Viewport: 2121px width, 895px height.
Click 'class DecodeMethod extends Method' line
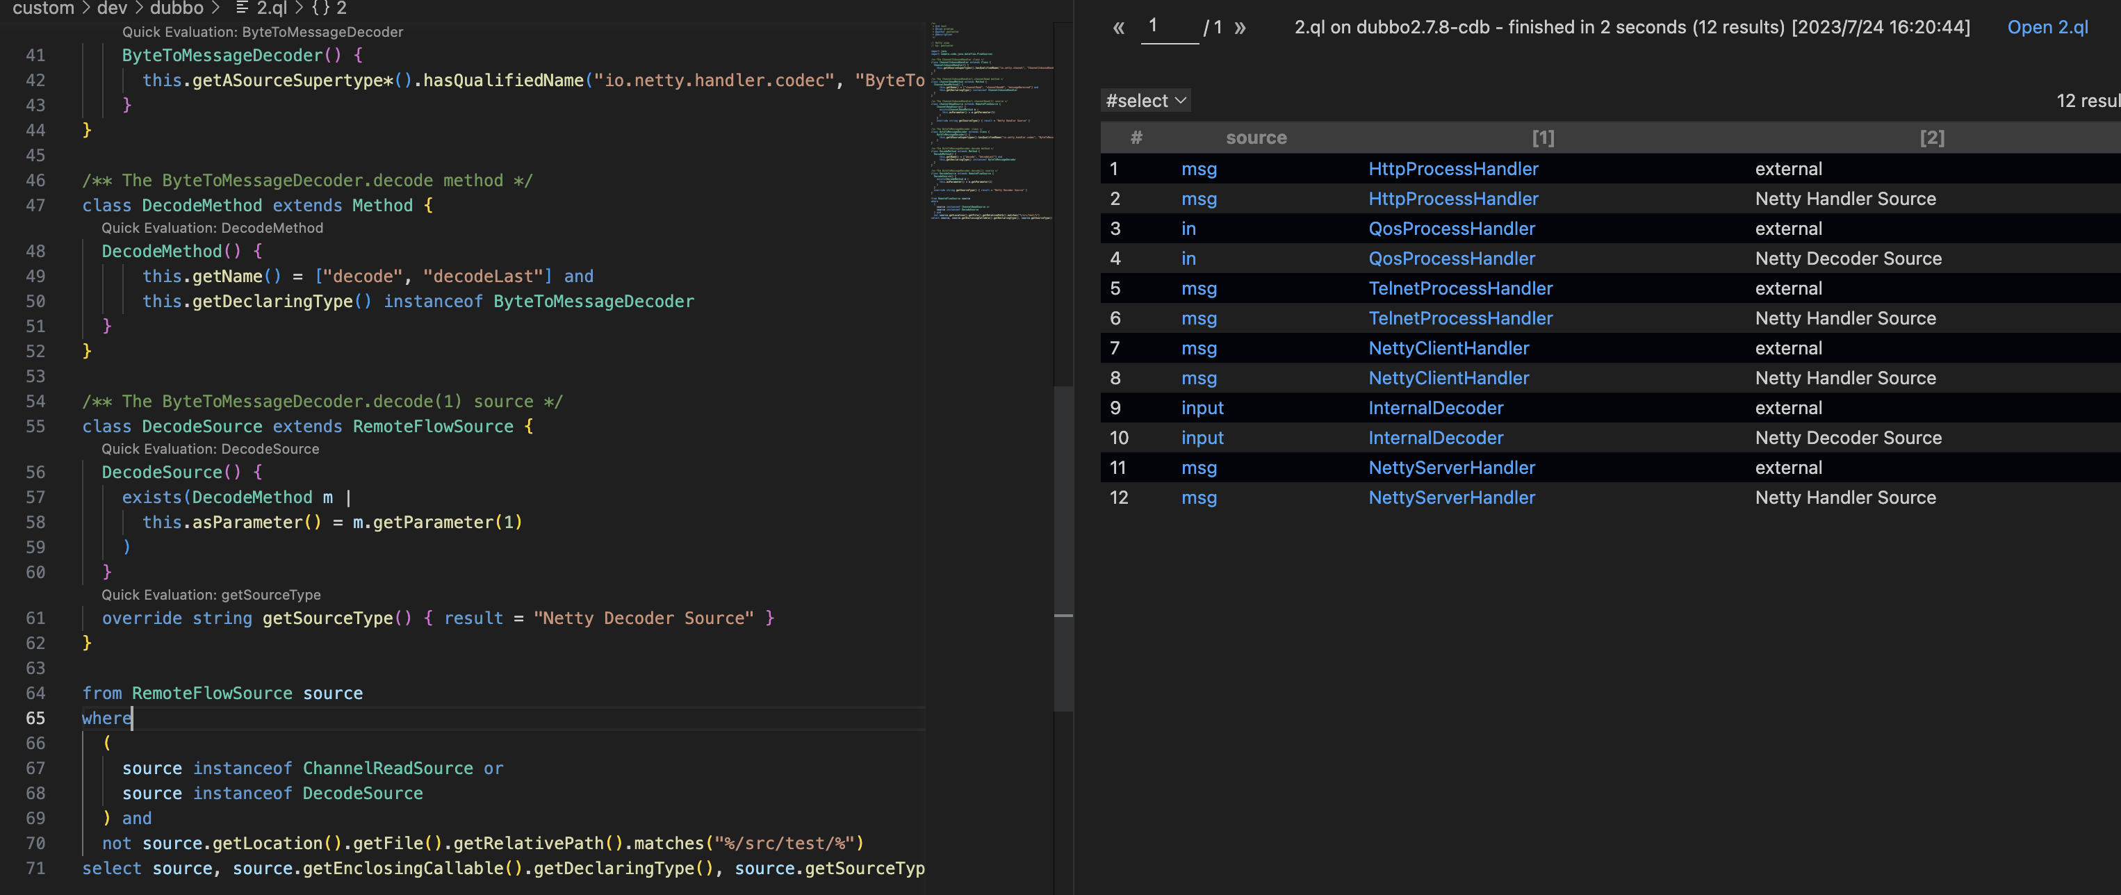(x=257, y=205)
